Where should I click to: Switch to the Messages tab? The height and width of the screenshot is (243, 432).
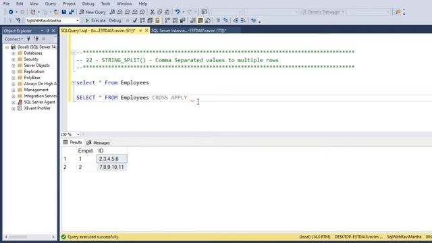click(x=98, y=142)
